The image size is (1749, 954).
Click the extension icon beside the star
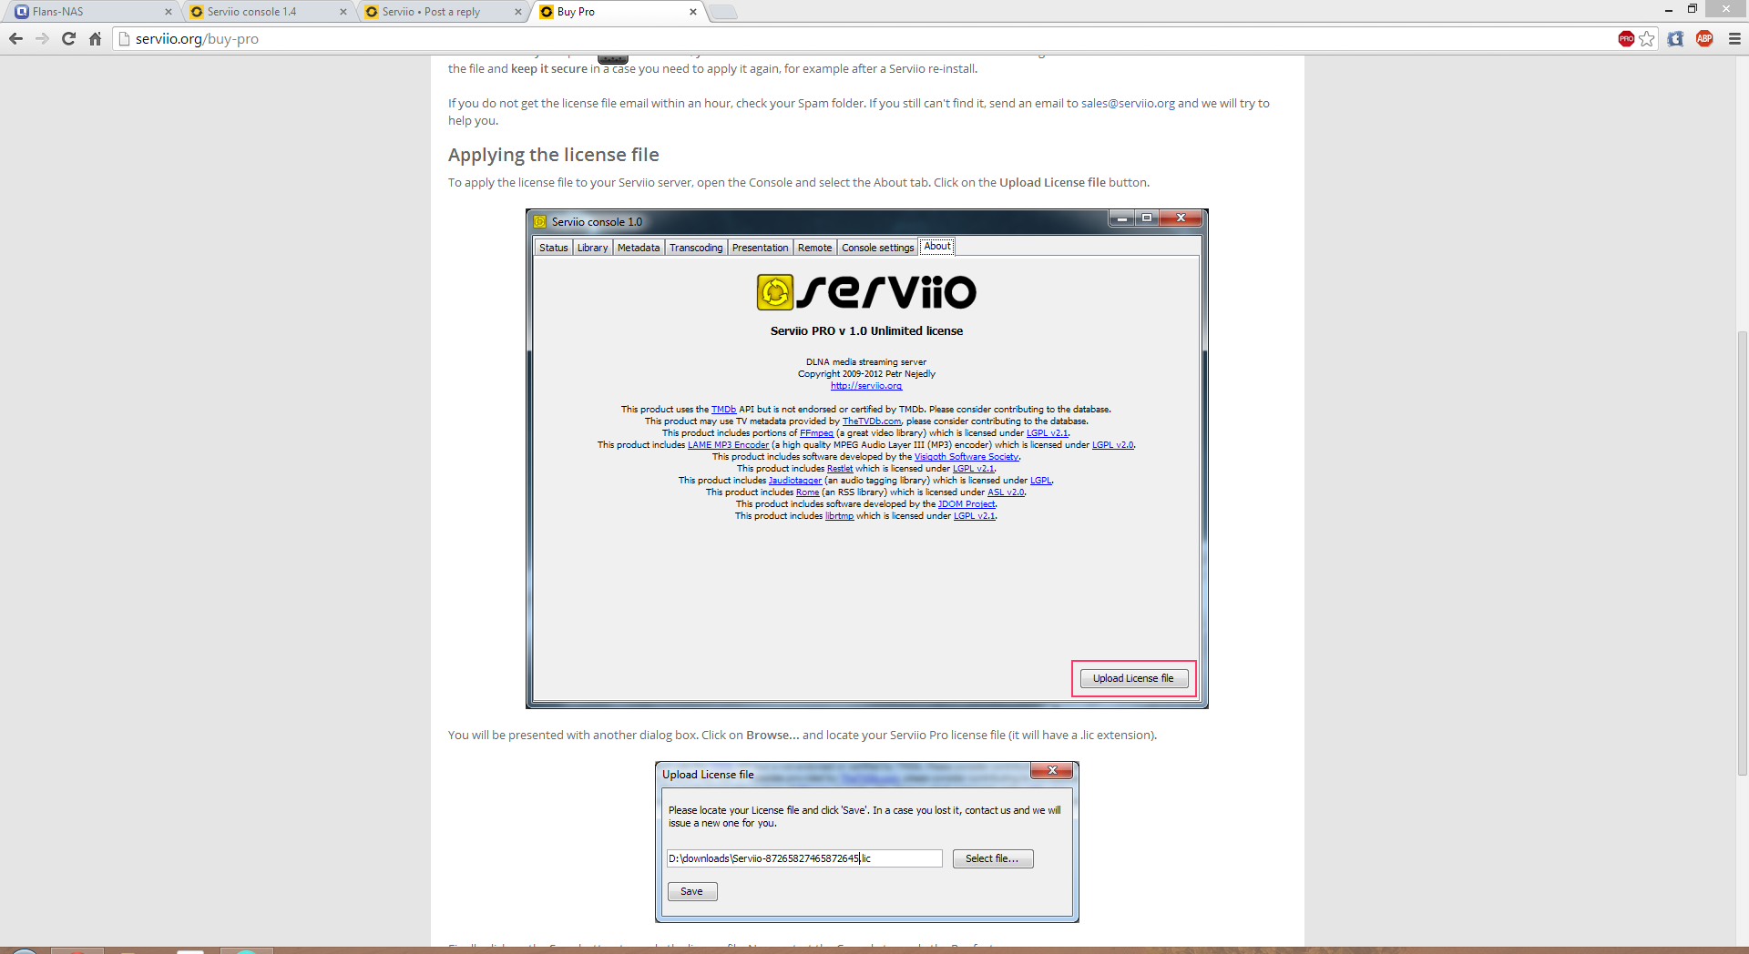[x=1675, y=38]
